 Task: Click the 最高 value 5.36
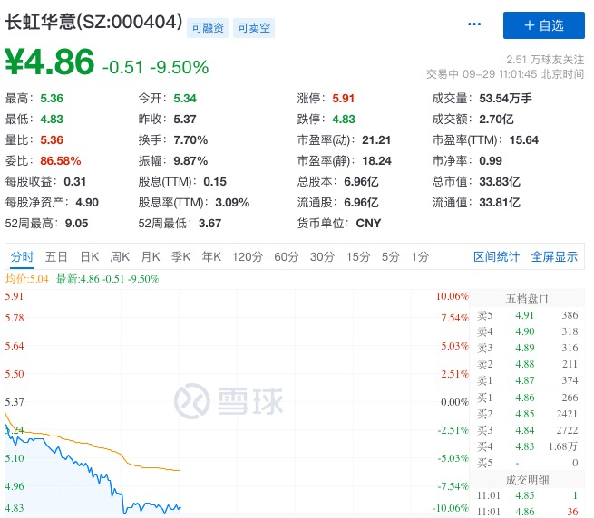click(52, 99)
